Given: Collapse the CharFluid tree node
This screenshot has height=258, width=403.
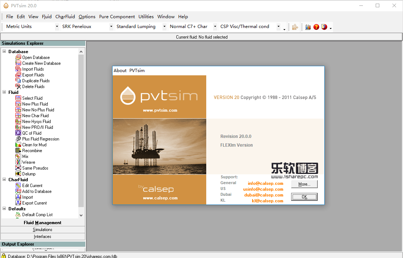Looking at the screenshot, I should pos(4,179).
